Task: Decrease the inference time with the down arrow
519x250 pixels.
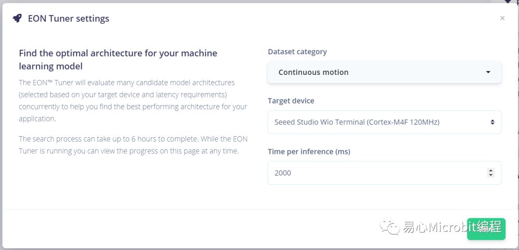Action: point(491,175)
